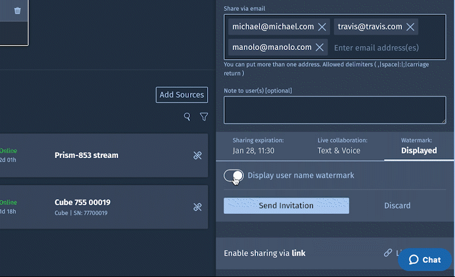Remove manolo@manolo.com email chip
455x277 pixels.
tap(320, 47)
